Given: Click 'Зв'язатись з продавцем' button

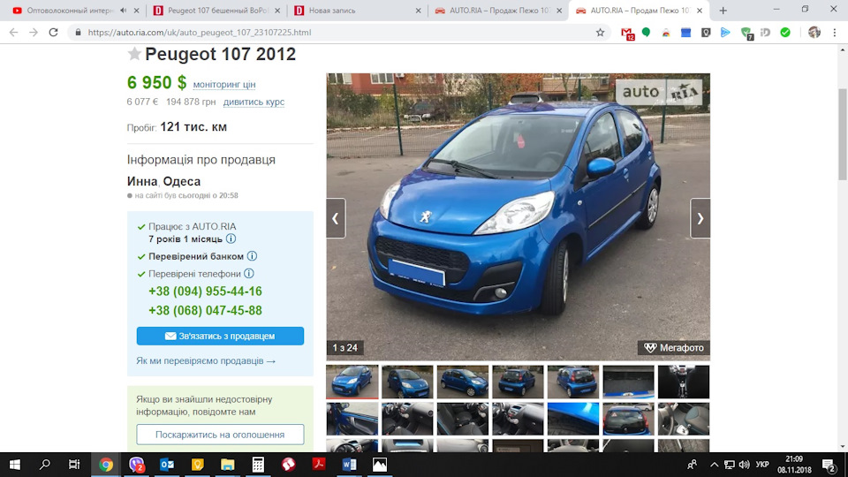Looking at the screenshot, I should click(220, 336).
